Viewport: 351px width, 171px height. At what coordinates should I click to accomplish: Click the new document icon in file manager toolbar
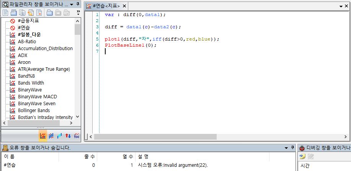pyautogui.click(x=5, y=13)
